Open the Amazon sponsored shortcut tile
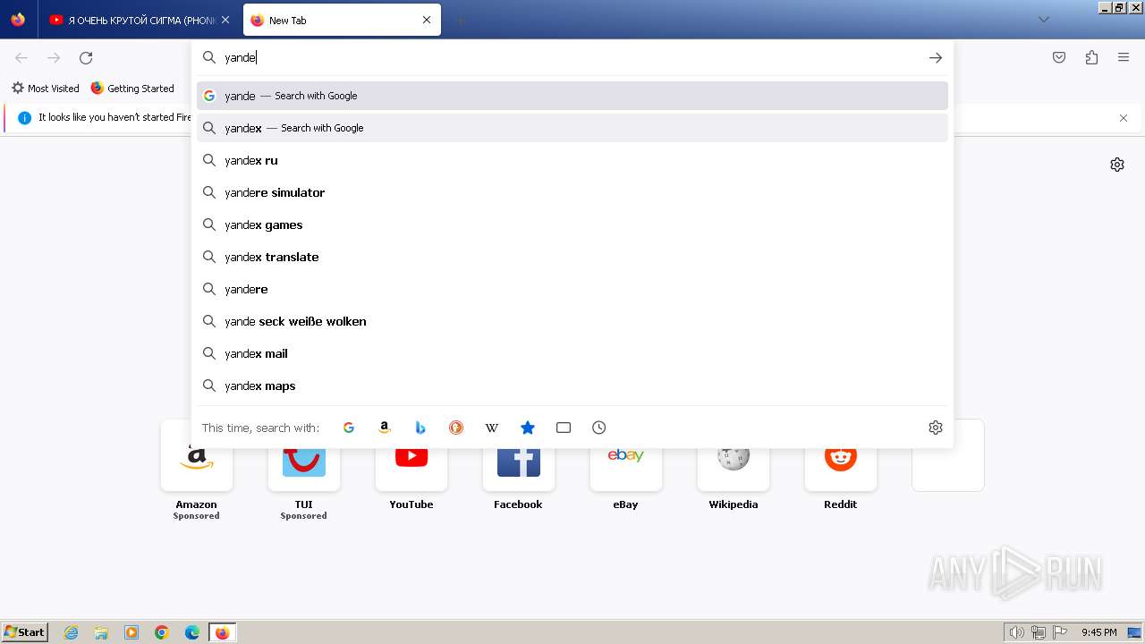1145x644 pixels. [x=197, y=470]
